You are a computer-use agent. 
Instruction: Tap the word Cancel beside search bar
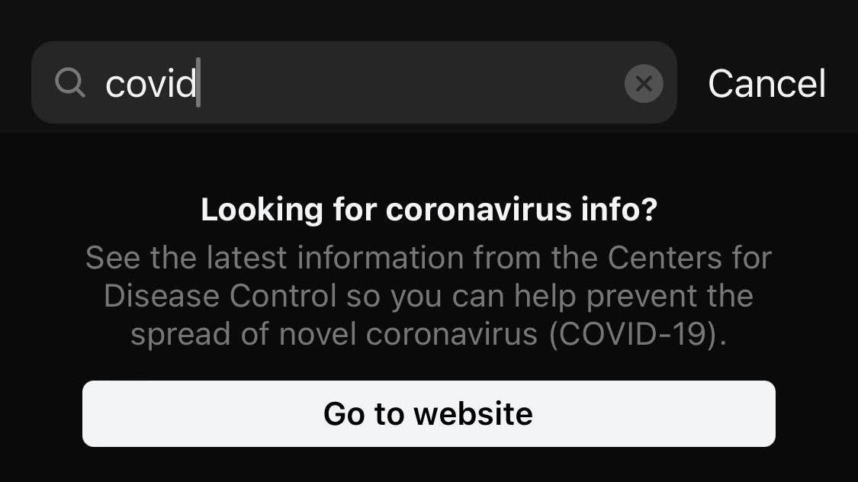tap(766, 84)
